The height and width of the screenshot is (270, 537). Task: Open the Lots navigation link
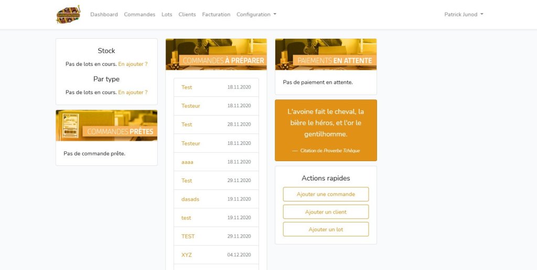click(167, 15)
